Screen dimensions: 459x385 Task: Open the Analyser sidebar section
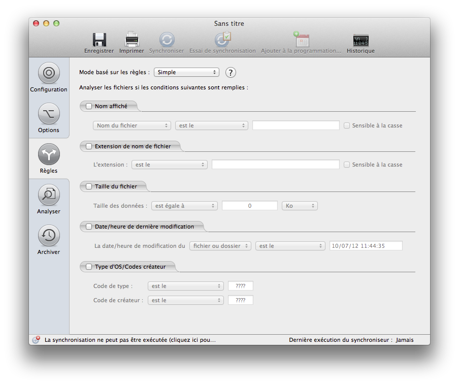[49, 200]
